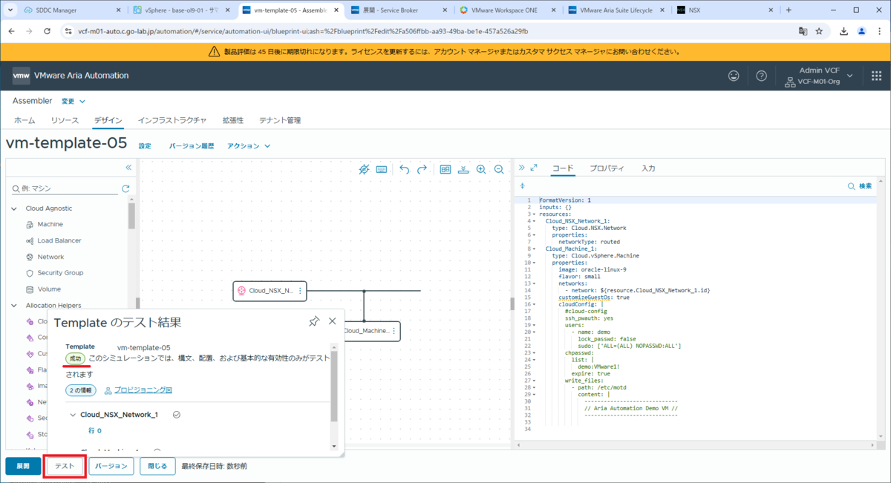Collapse the Allocation Helpers category
The image size is (891, 483).
coord(14,305)
